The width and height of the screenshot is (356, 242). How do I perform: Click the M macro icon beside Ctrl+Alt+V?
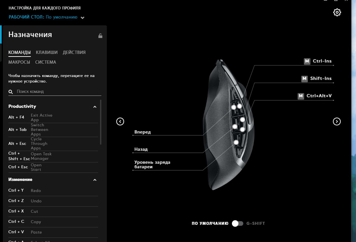pyautogui.click(x=300, y=96)
